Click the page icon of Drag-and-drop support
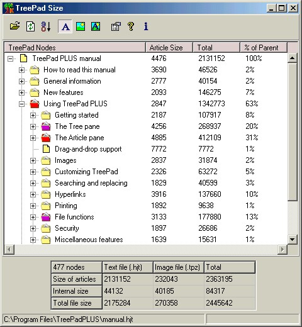This screenshot has height=327, width=302. [46, 149]
